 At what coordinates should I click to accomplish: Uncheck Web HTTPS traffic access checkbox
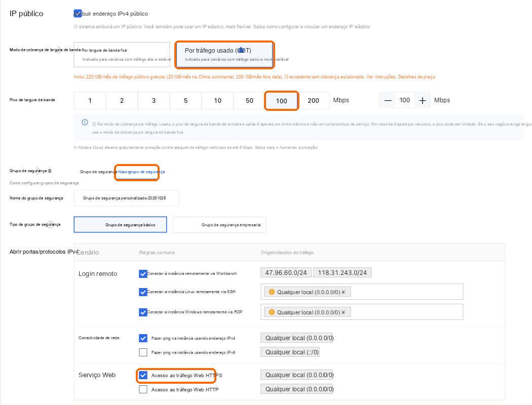pyautogui.click(x=143, y=375)
